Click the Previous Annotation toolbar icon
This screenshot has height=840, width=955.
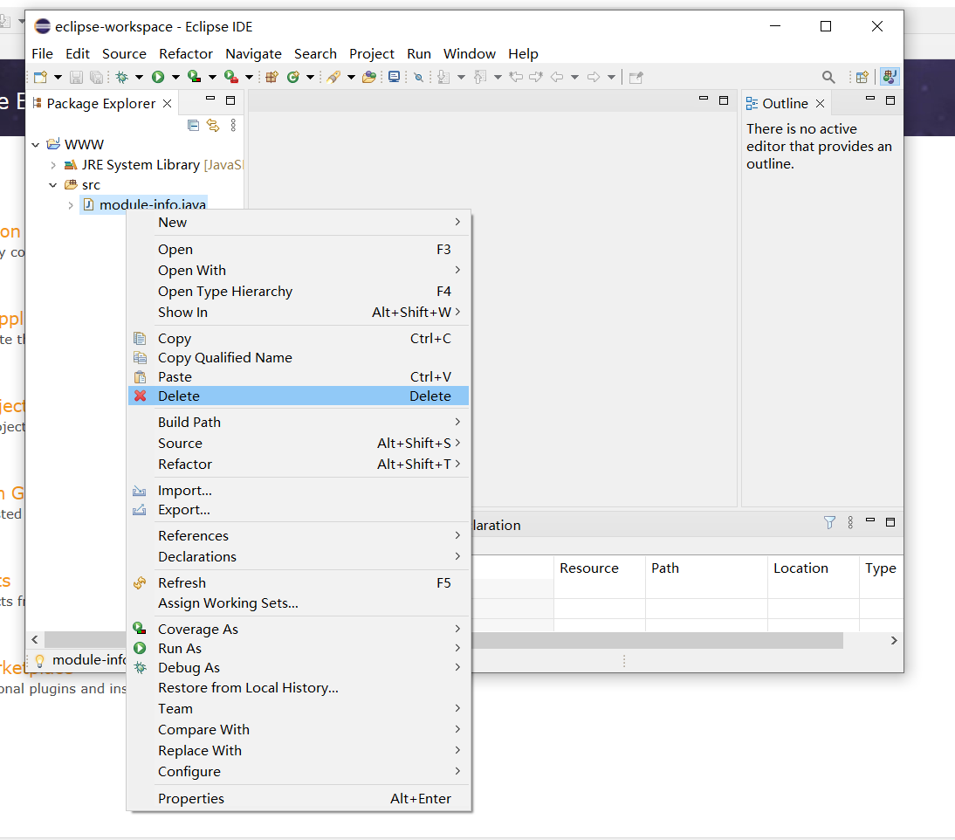coord(480,78)
